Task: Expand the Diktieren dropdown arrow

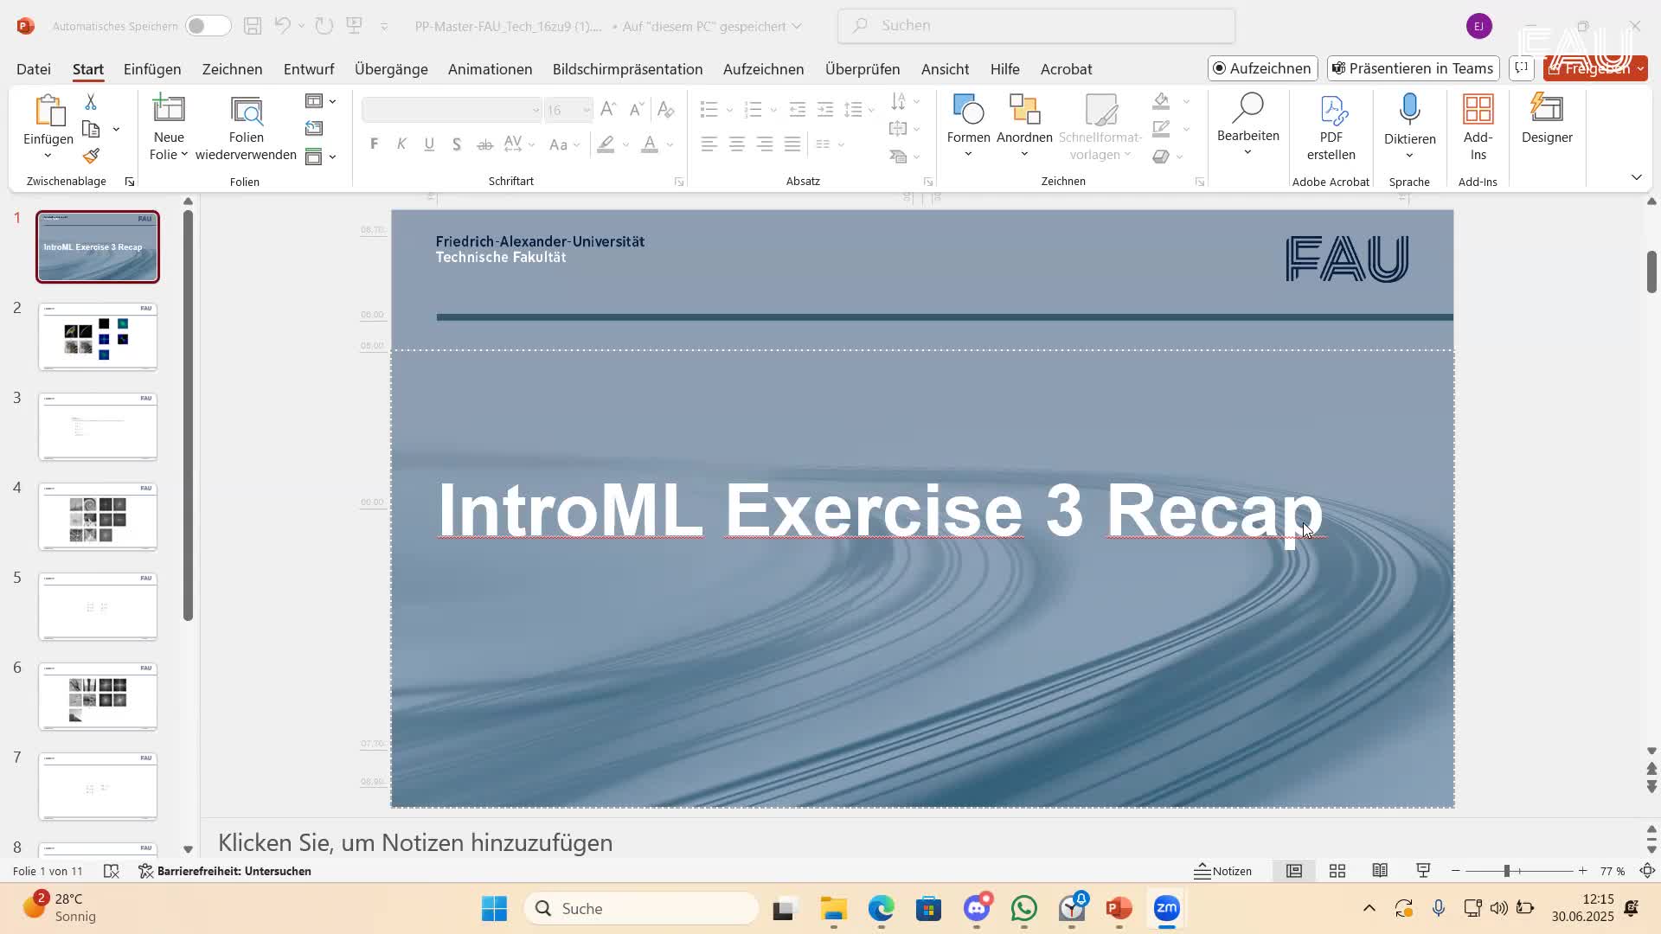Action: click(x=1409, y=157)
